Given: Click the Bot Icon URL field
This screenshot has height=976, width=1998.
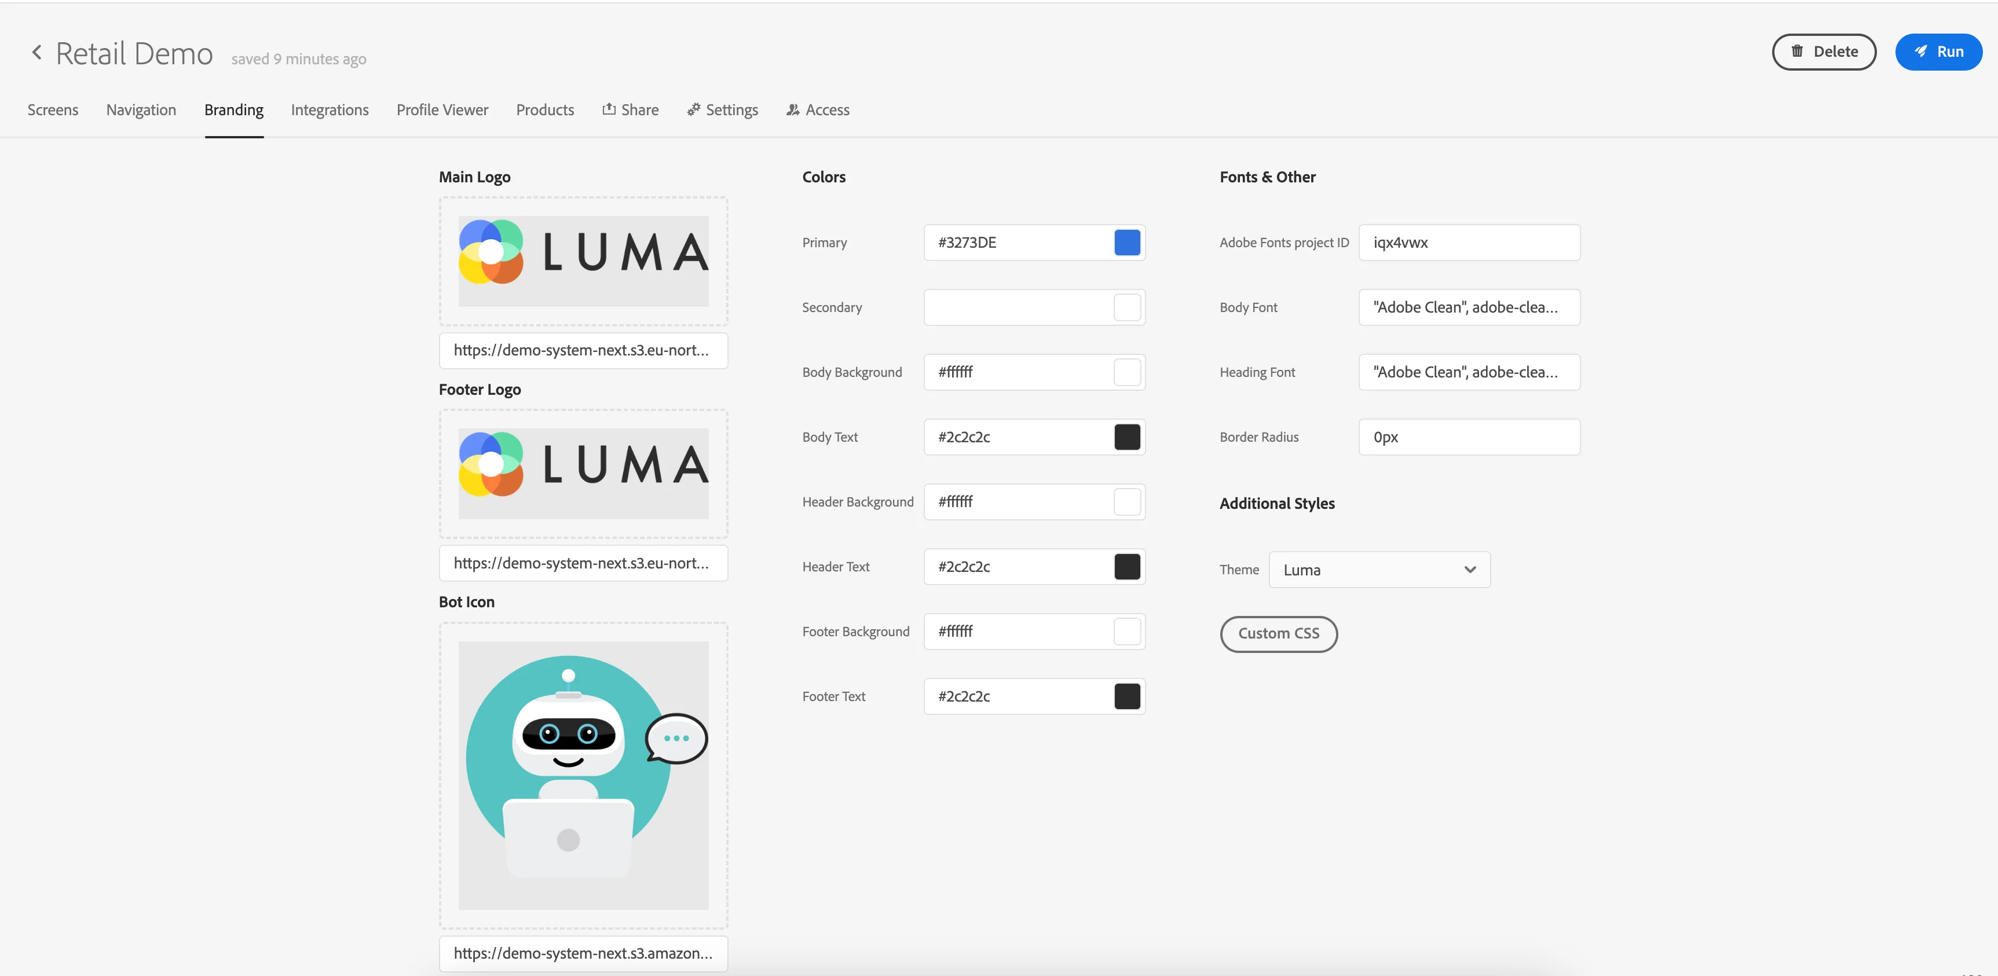Looking at the screenshot, I should [583, 953].
